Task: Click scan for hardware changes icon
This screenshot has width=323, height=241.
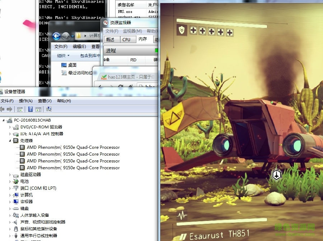Action: click(x=49, y=109)
